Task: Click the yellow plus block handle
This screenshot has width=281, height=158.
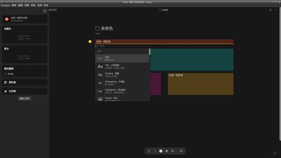Action: pyautogui.click(x=90, y=41)
